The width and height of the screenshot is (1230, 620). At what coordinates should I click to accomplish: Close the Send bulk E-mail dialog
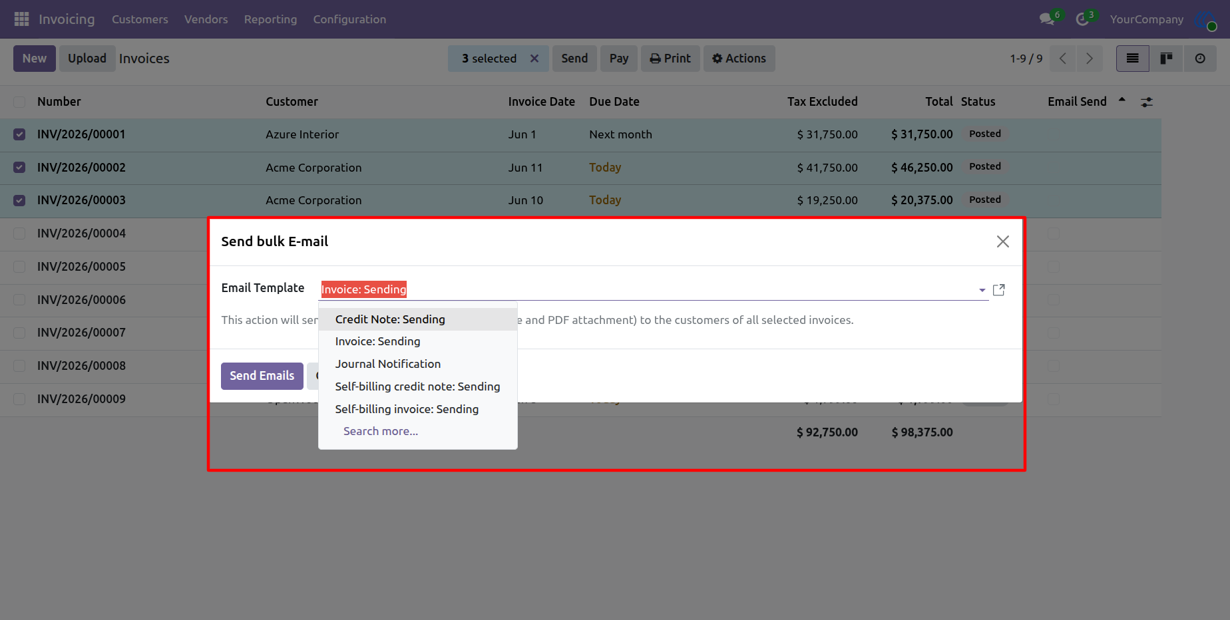pyautogui.click(x=1003, y=241)
